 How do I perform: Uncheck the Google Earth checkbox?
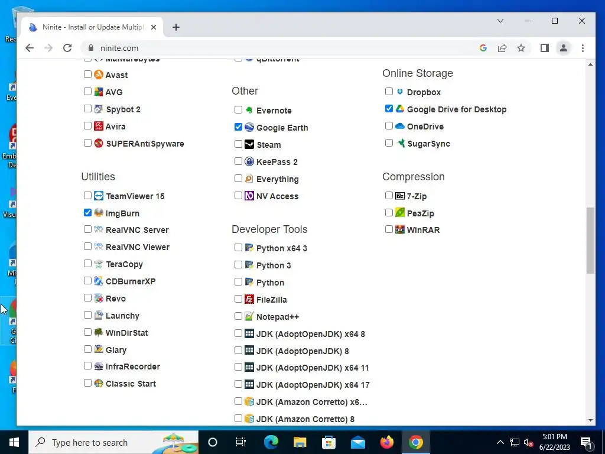238,127
